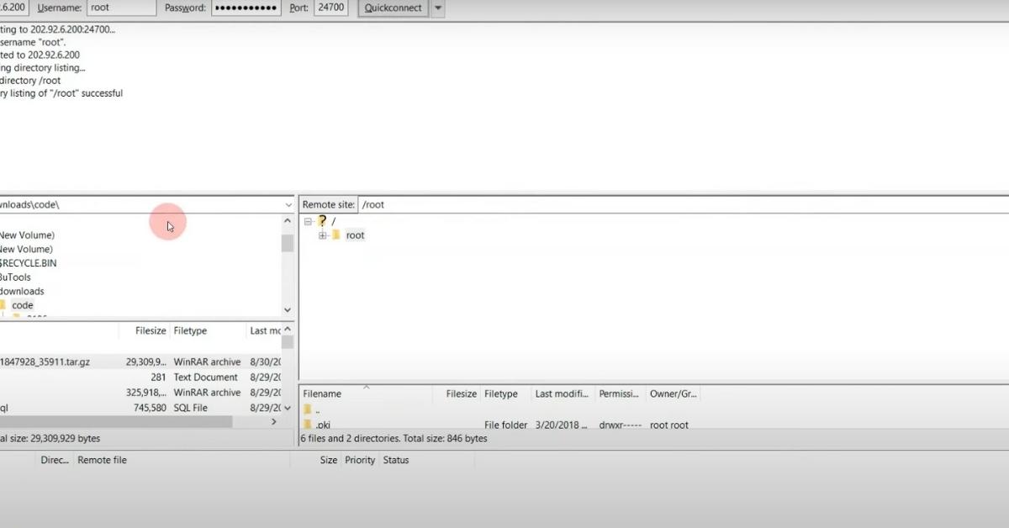Click root root owner of .oki row
This screenshot has height=528, width=1009.
pos(669,425)
